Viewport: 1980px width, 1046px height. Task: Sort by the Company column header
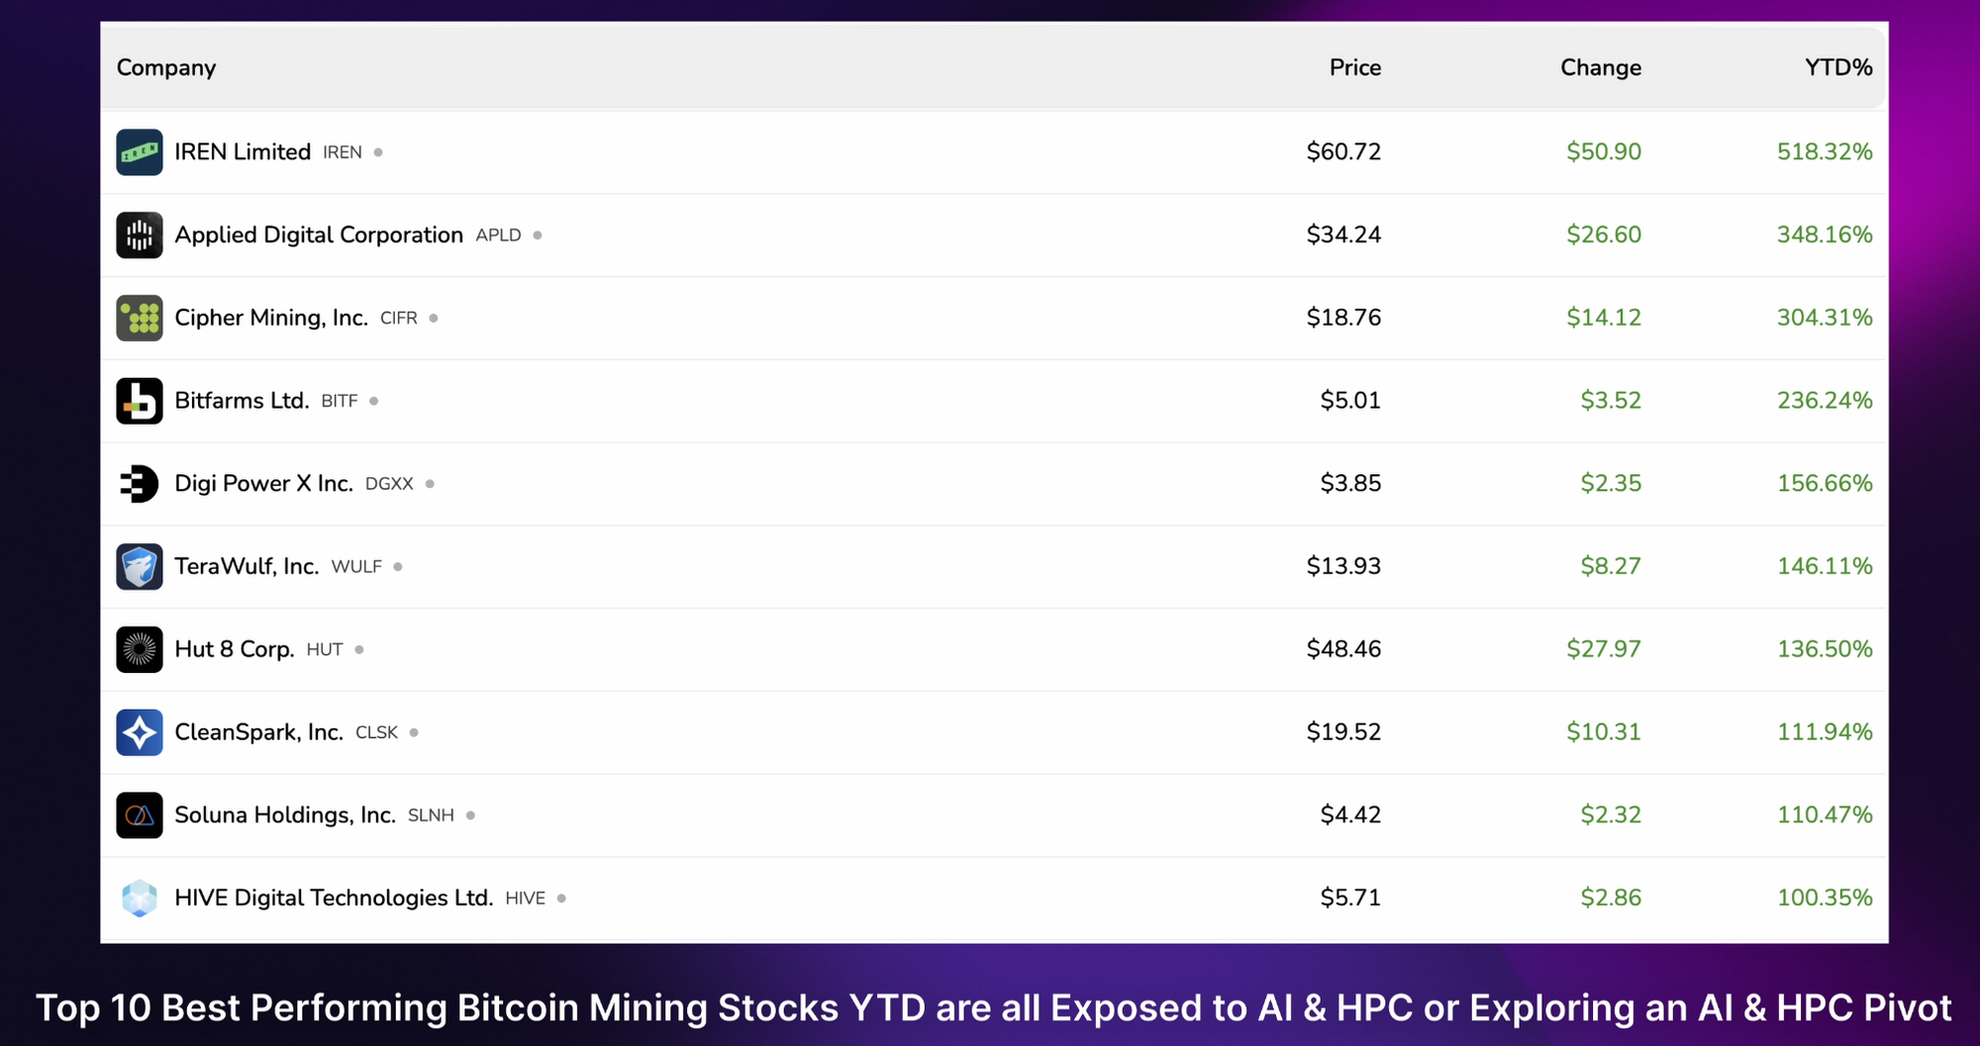(166, 67)
